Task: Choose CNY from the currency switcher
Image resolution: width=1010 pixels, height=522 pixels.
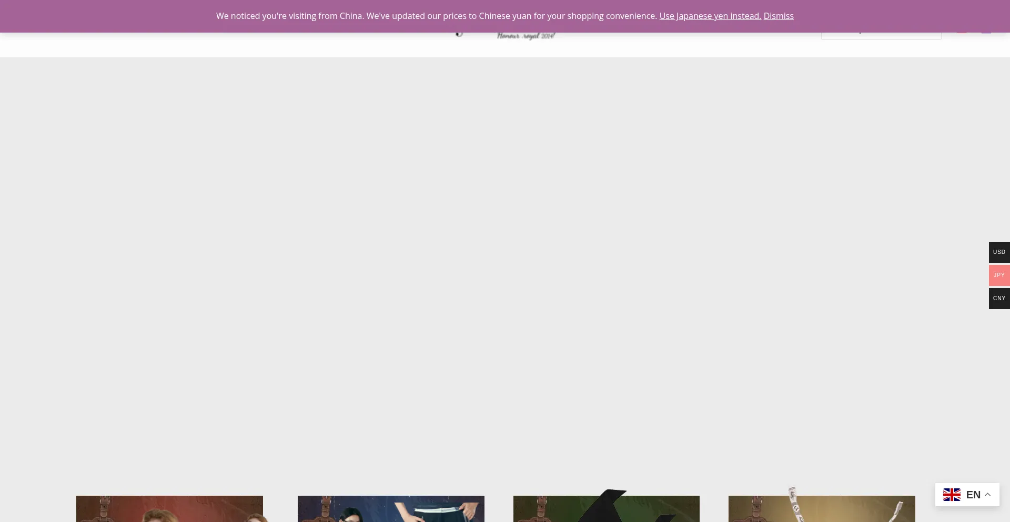Action: click(x=999, y=299)
